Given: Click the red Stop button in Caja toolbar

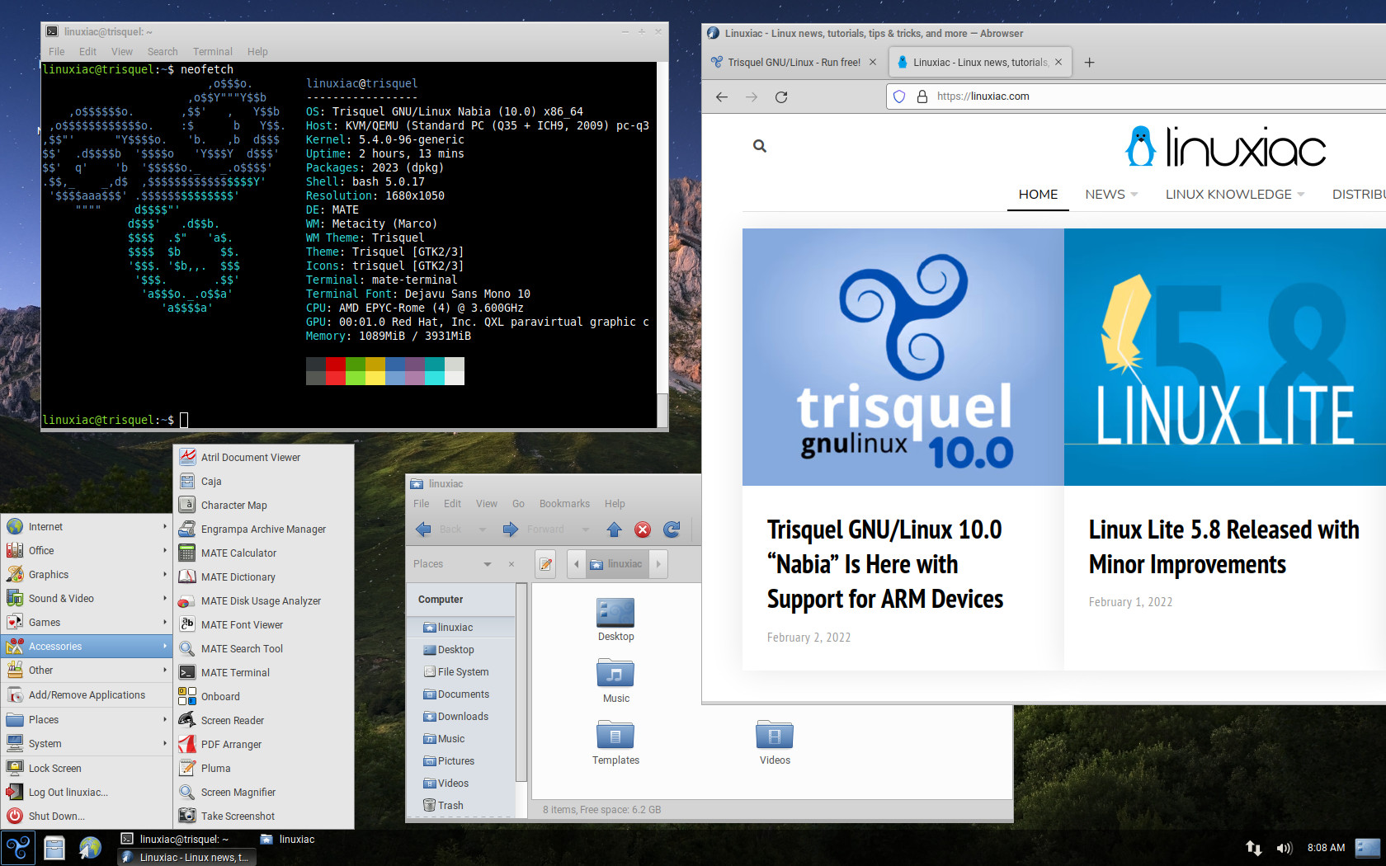Looking at the screenshot, I should point(643,529).
